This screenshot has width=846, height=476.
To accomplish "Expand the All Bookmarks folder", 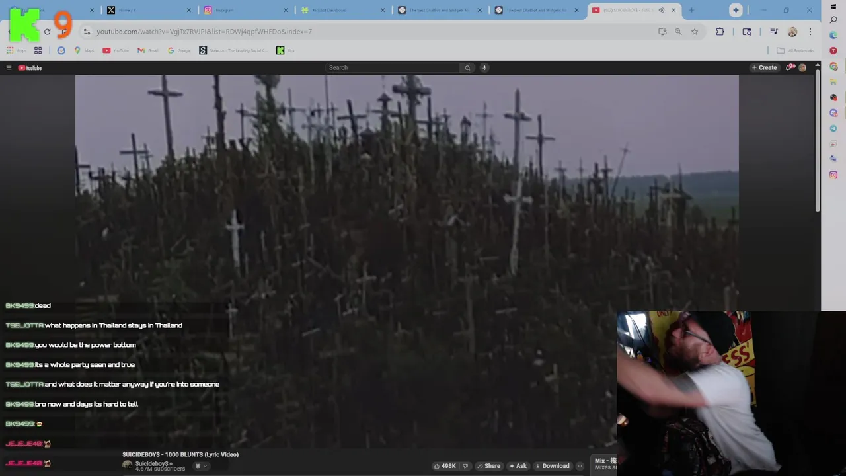I will 795,50.
